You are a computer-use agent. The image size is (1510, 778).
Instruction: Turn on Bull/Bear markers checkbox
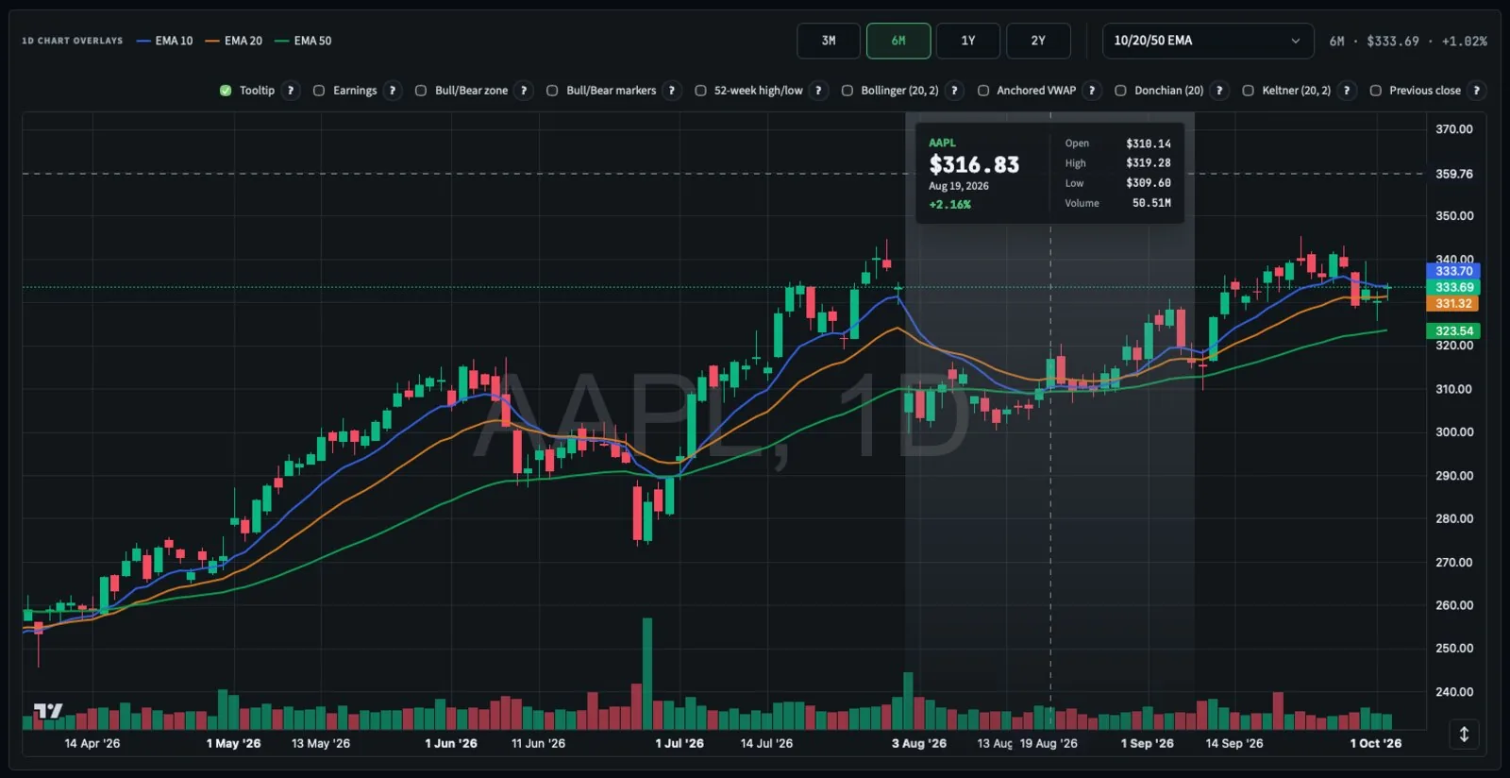[x=552, y=91]
